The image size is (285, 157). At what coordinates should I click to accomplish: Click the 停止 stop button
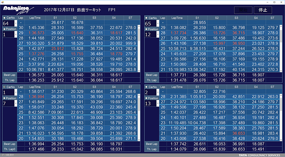click(x=263, y=10)
